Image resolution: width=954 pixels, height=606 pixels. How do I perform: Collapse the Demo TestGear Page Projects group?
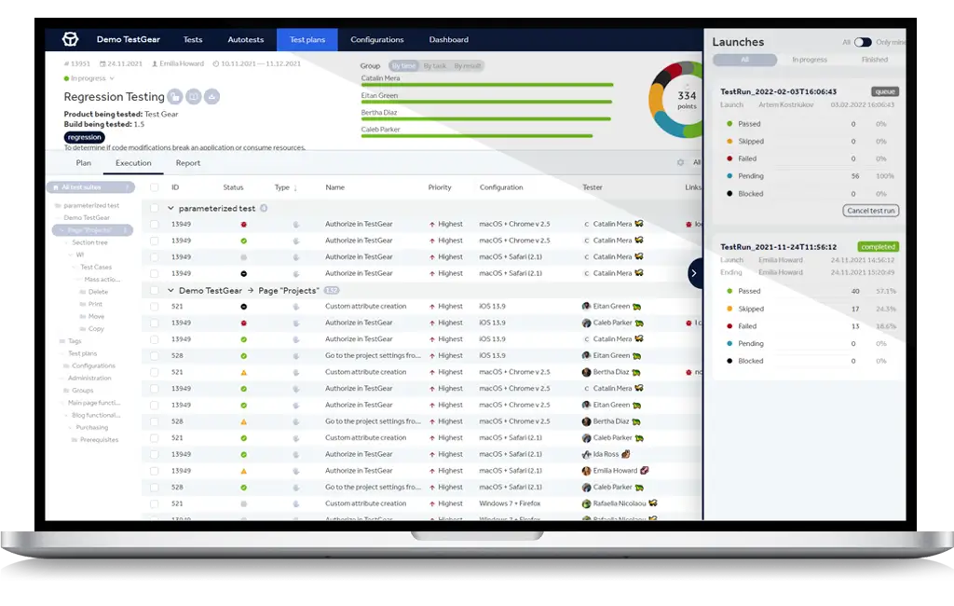[171, 290]
